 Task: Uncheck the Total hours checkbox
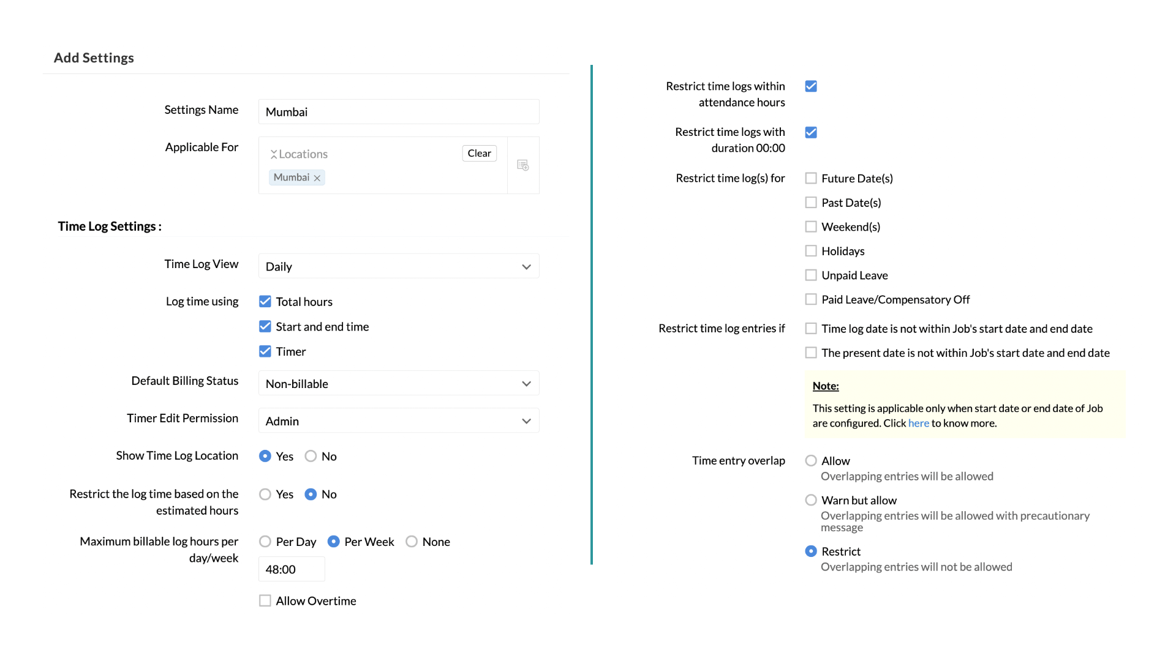265,302
